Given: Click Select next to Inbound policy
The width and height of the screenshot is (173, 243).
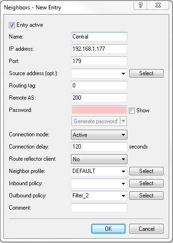Looking at the screenshot, I should click(x=146, y=183).
